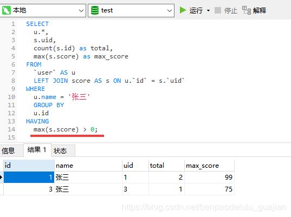Open the 本地 connection dropdown
This screenshot has width=291, height=217.
click(81, 11)
